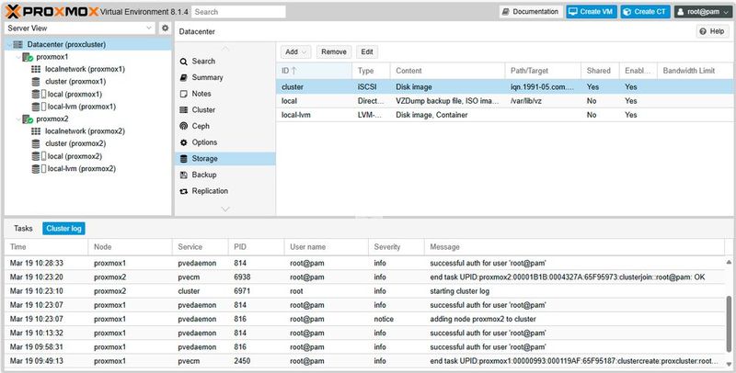This screenshot has width=736, height=373.
Task: Click proxmox2 node icon in tree
Action: tap(28, 119)
